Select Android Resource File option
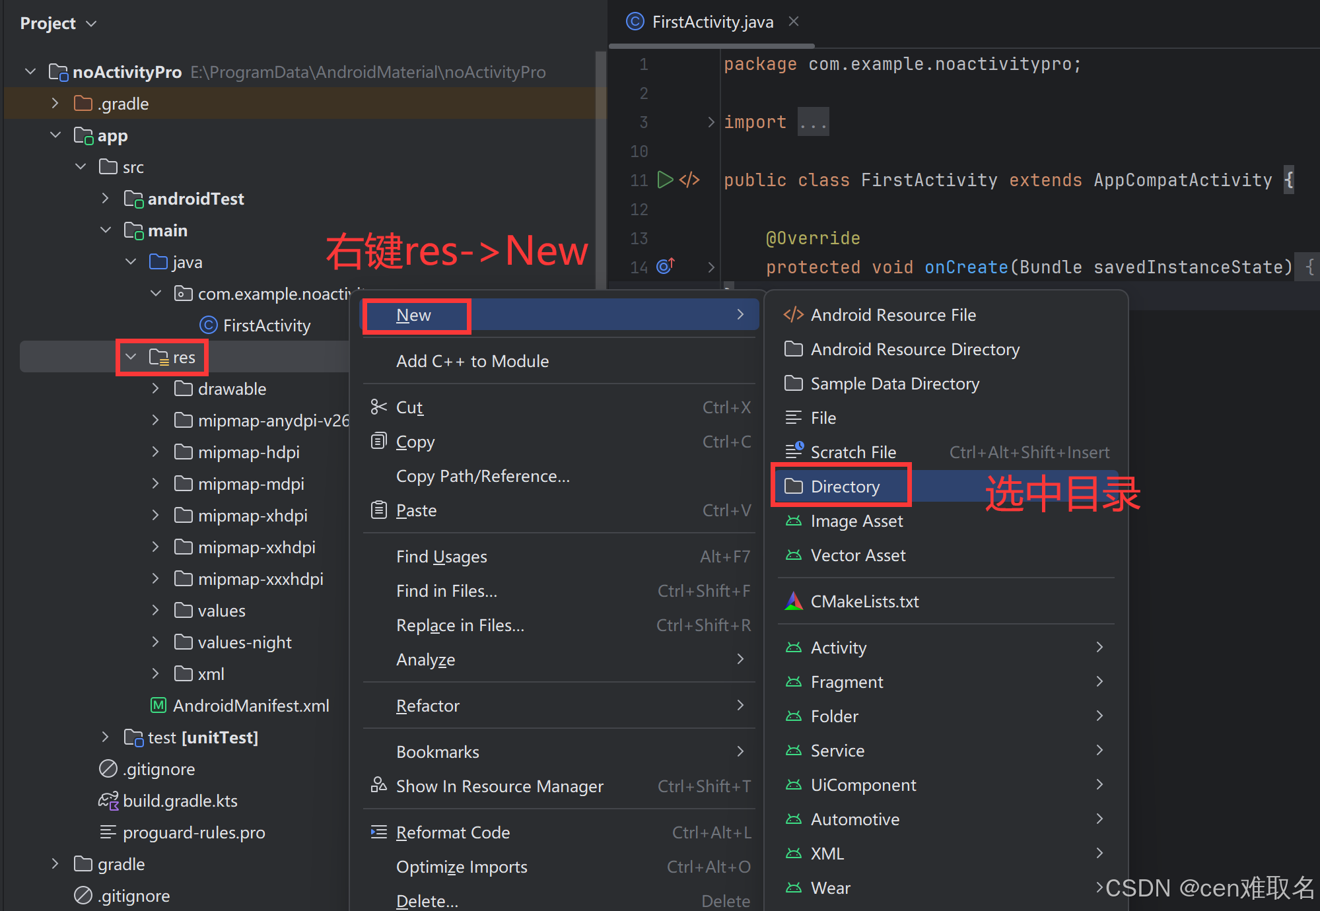 point(893,315)
